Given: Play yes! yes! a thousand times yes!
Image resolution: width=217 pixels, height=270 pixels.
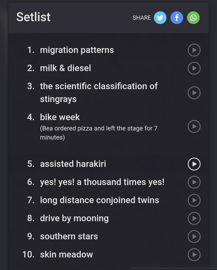Looking at the screenshot, I should pos(194,182).
